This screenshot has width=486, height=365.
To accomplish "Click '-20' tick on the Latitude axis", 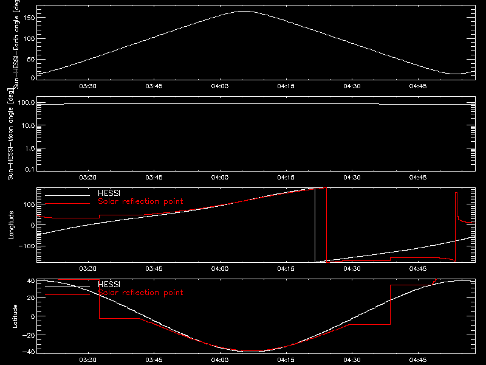I will coord(29,335).
